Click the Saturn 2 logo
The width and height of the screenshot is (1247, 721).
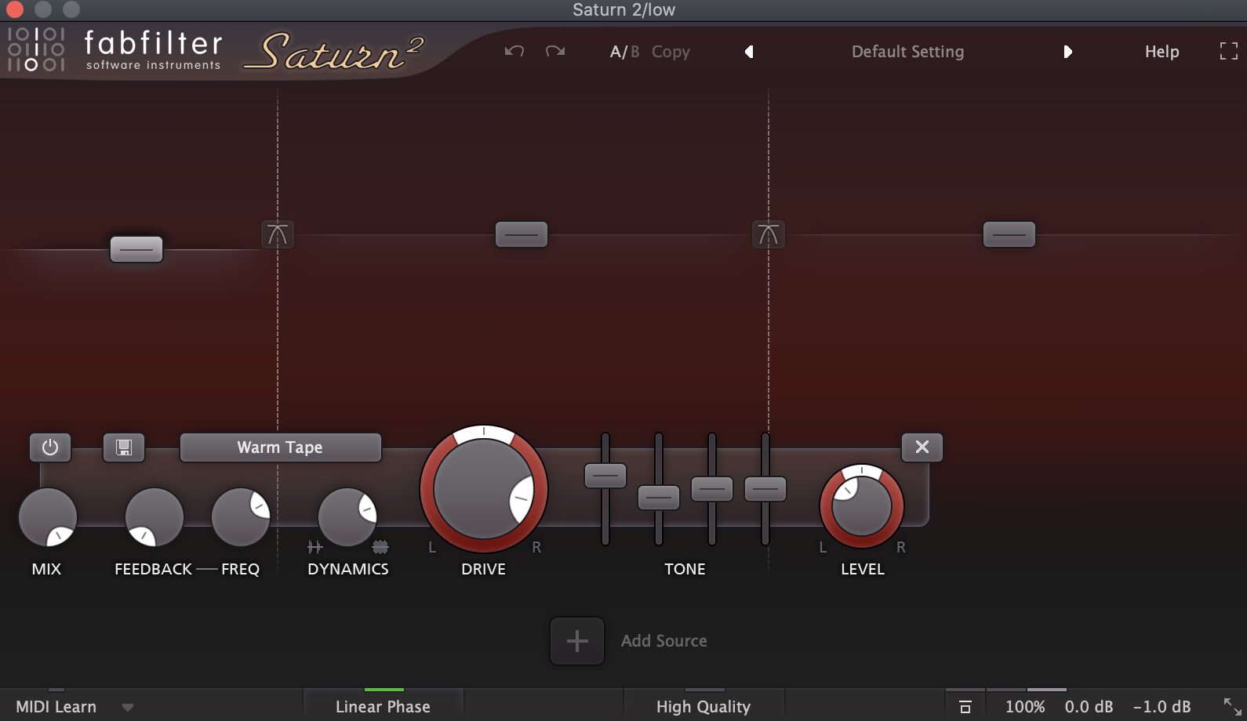(333, 53)
